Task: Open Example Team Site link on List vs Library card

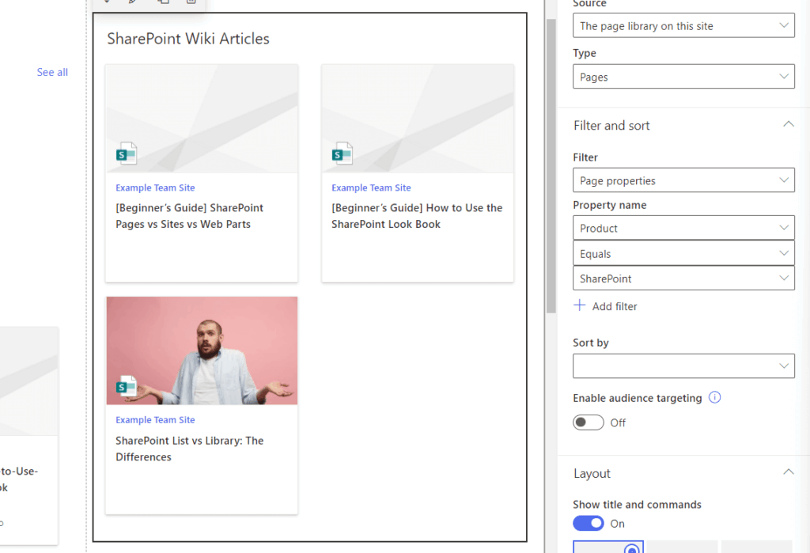Action: point(155,419)
